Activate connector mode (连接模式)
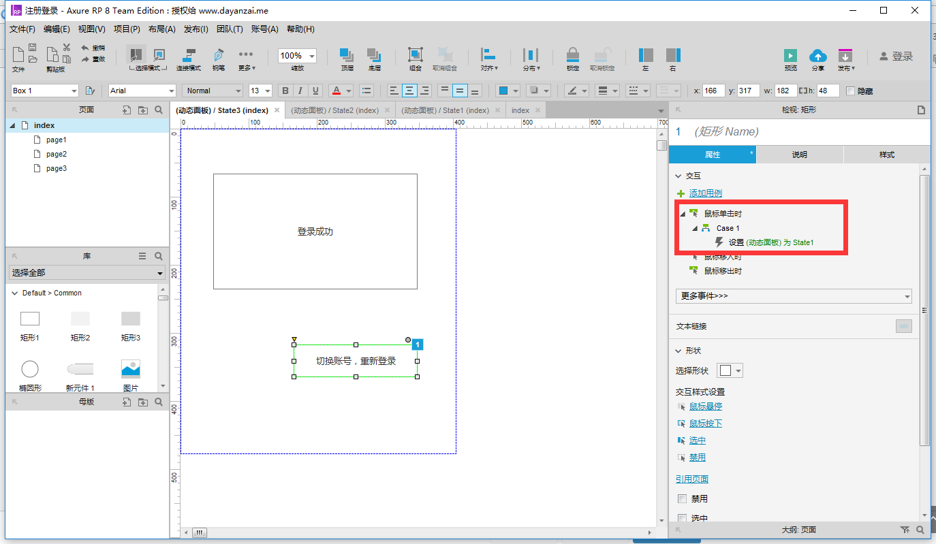 (189, 56)
